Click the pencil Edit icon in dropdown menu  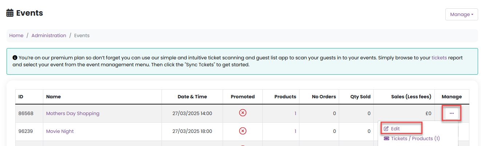[x=386, y=129]
